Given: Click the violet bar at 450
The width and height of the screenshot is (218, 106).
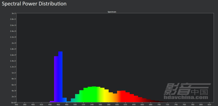Looking at the screenshot, I should point(56,79).
